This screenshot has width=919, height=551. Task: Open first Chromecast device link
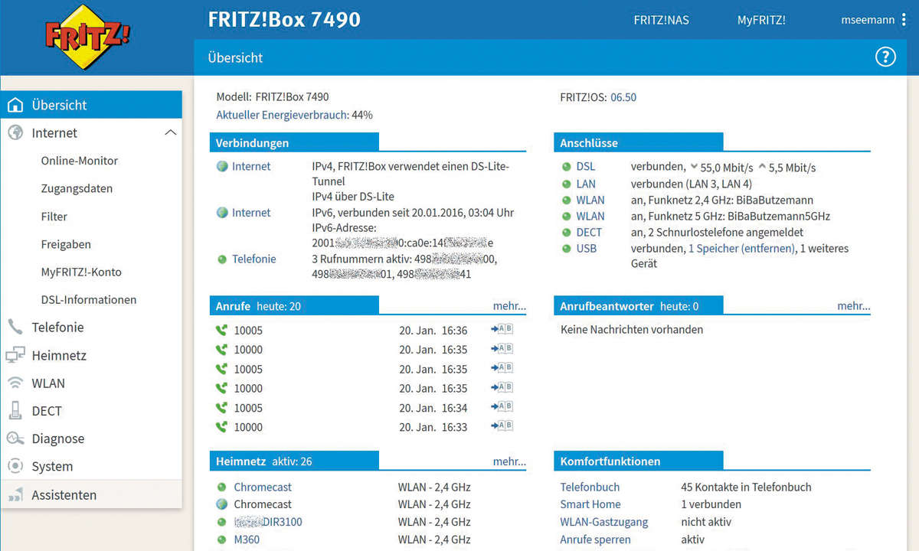coord(263,487)
